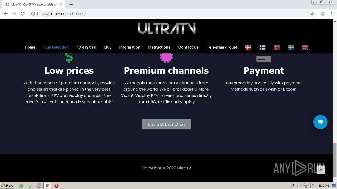Bookmark this page with the star icon

coord(312,14)
